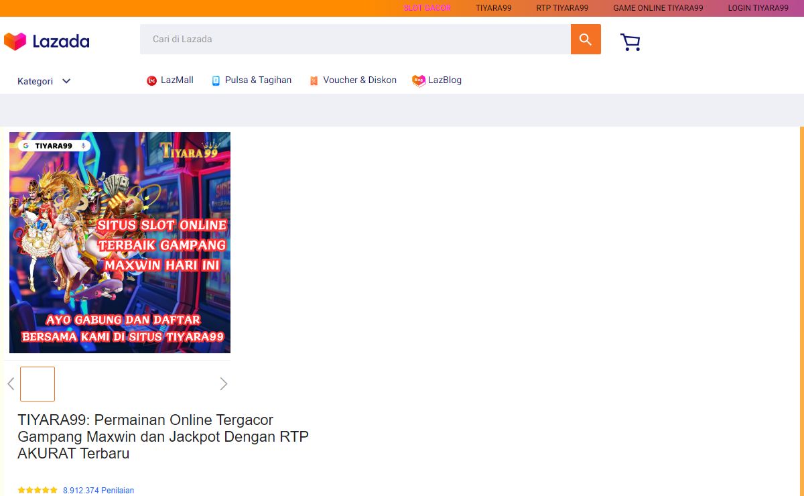Click the main TIYARA99 product image
The image size is (804, 496).
tap(120, 243)
